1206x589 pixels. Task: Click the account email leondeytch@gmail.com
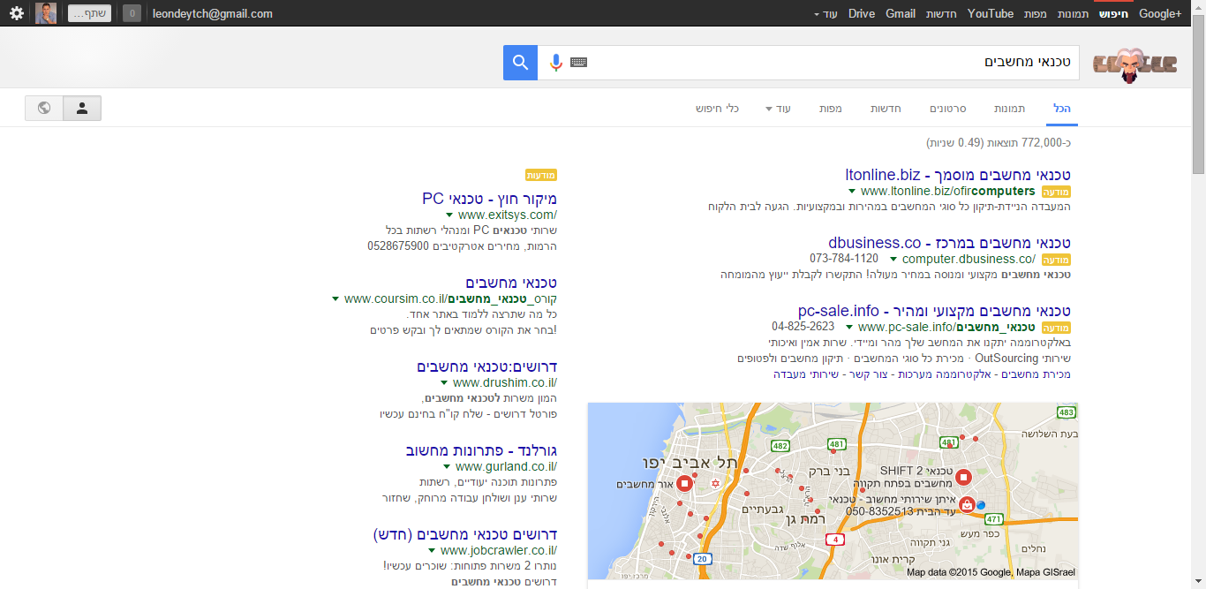213,14
